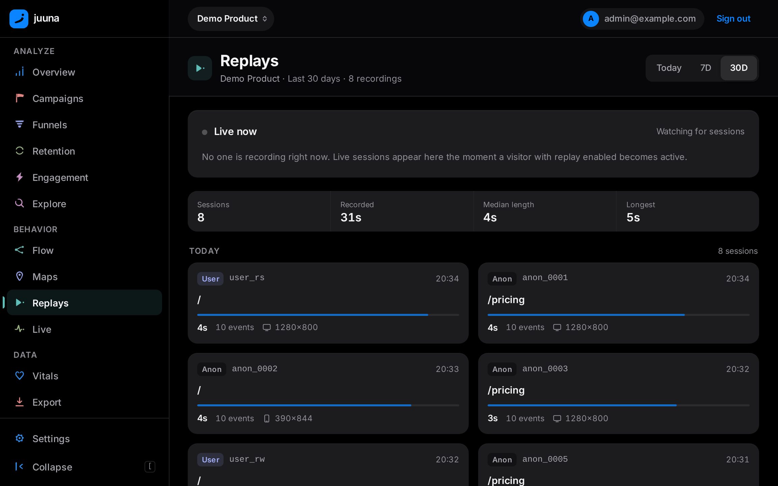
Task: Click the Engagement lightning bolt icon
Action: [20, 177]
